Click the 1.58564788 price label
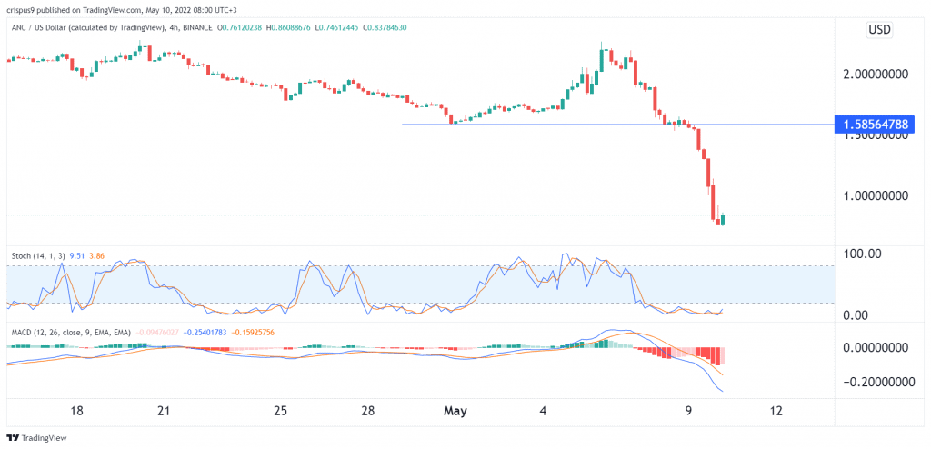Screen dimensions: 931x449 click(874, 125)
